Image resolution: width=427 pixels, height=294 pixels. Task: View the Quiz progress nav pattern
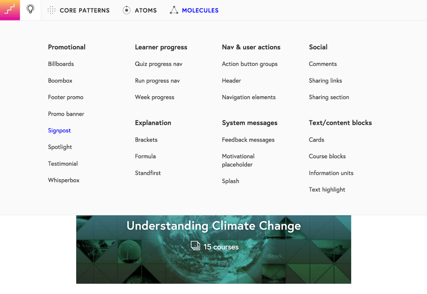[x=159, y=64]
